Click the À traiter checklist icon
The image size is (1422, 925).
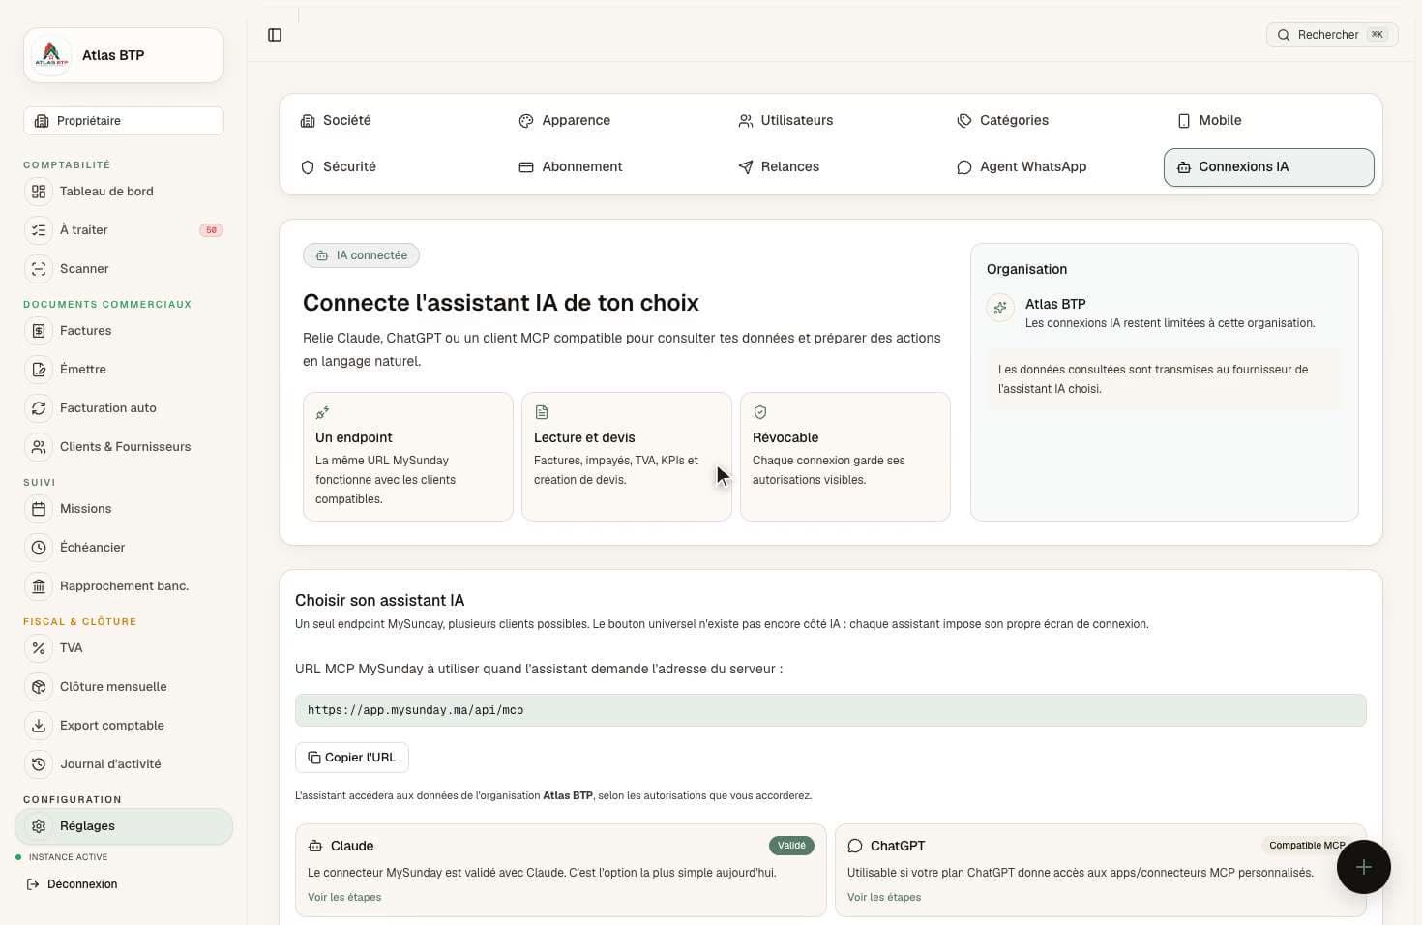click(x=39, y=230)
